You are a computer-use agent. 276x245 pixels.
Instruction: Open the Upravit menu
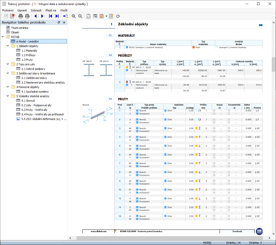pos(22,10)
